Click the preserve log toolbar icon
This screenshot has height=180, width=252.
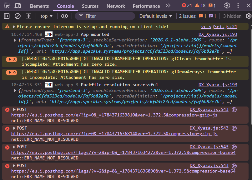click(28, 16)
